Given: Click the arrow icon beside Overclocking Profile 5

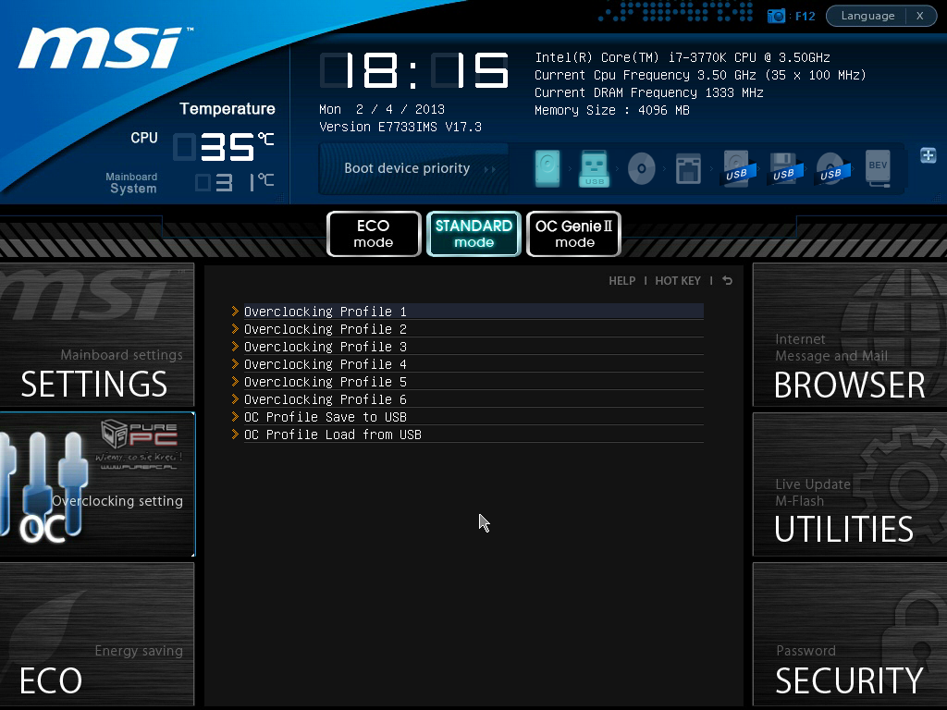Looking at the screenshot, I should point(236,382).
